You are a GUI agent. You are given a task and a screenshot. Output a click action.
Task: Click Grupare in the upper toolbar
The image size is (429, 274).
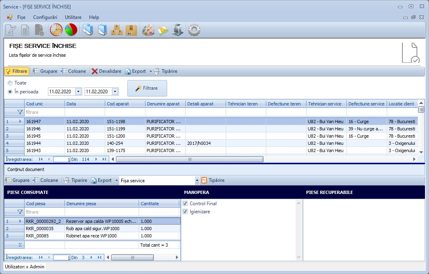pos(45,71)
